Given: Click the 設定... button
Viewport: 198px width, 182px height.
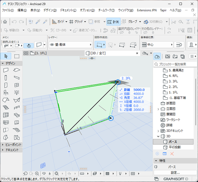Looking at the screenshot, I should coord(175,173).
